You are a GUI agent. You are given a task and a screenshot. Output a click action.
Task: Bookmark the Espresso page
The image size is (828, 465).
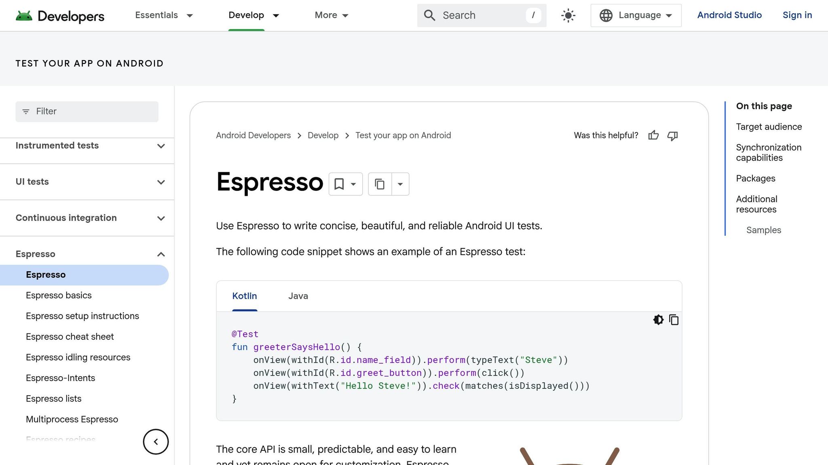[x=339, y=184]
